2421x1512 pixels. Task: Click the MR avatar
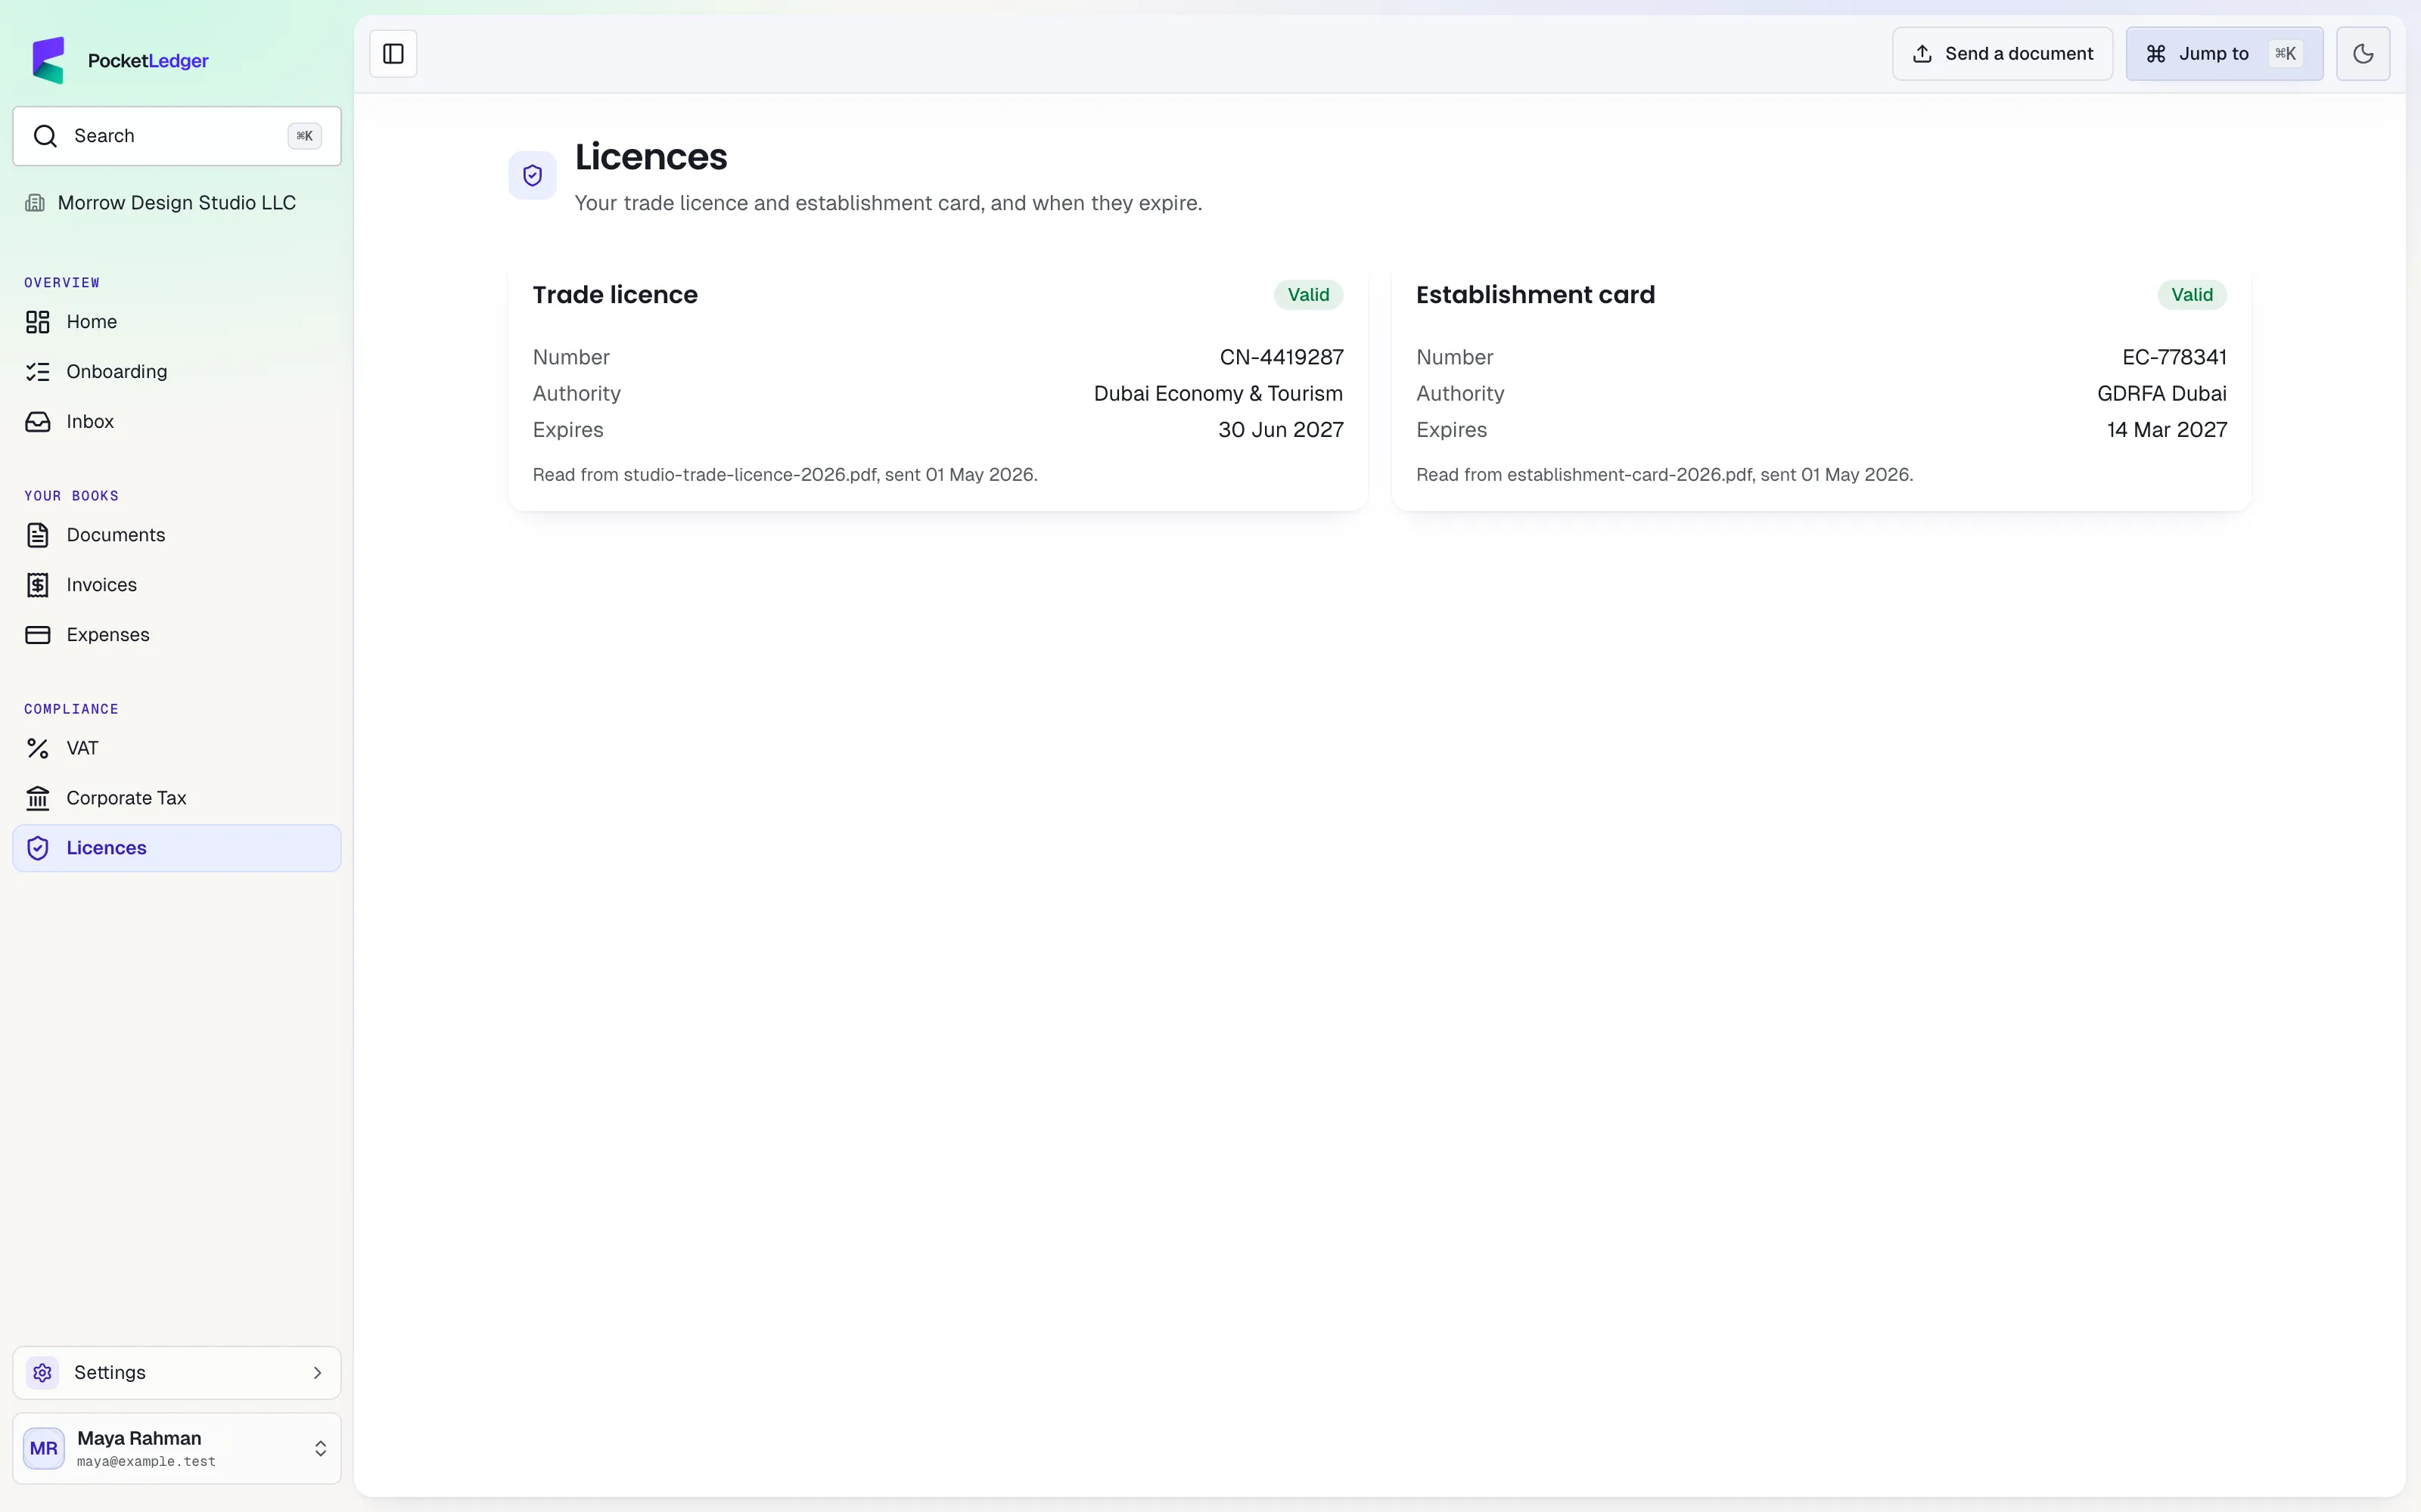click(44, 1449)
